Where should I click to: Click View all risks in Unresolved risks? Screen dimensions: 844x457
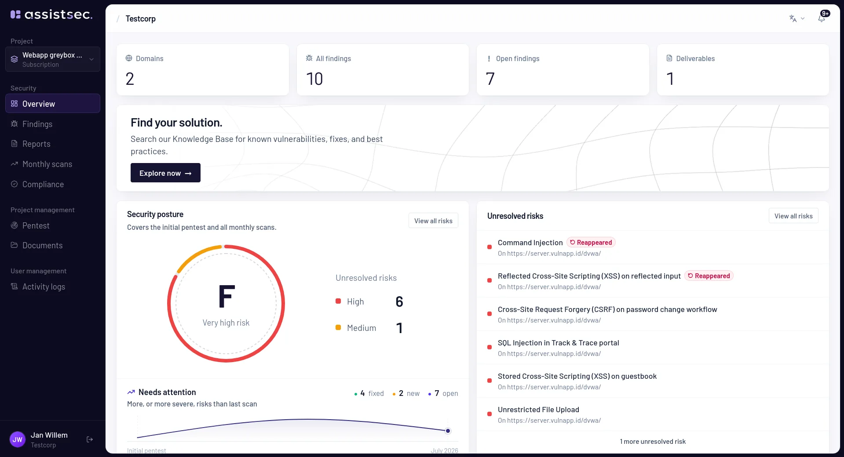pyautogui.click(x=793, y=216)
